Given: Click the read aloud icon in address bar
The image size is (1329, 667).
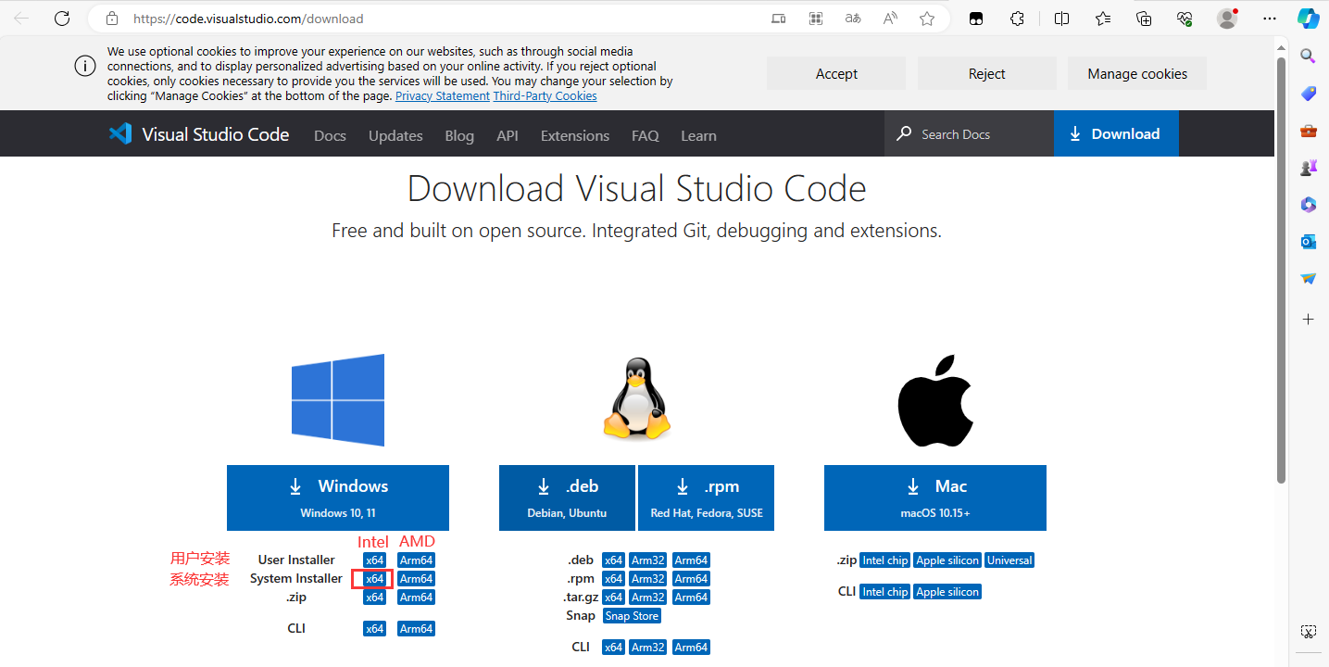Looking at the screenshot, I should pos(890,19).
